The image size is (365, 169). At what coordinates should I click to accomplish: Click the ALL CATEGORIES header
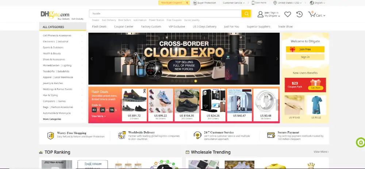[x=63, y=27]
